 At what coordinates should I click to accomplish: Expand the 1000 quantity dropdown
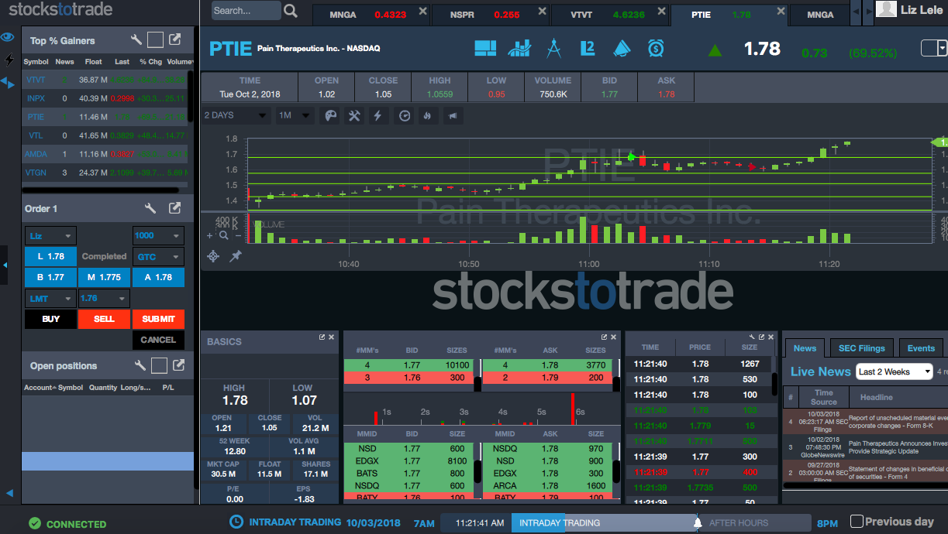(x=157, y=236)
